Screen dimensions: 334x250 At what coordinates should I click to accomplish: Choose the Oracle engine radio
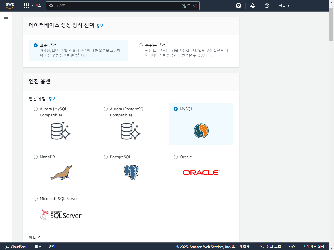pyautogui.click(x=175, y=157)
